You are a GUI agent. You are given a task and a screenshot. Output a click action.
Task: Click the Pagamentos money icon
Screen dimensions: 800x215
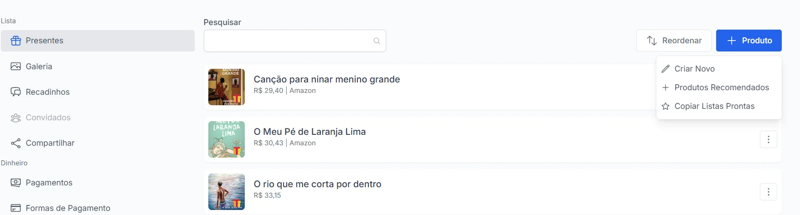pyautogui.click(x=16, y=183)
